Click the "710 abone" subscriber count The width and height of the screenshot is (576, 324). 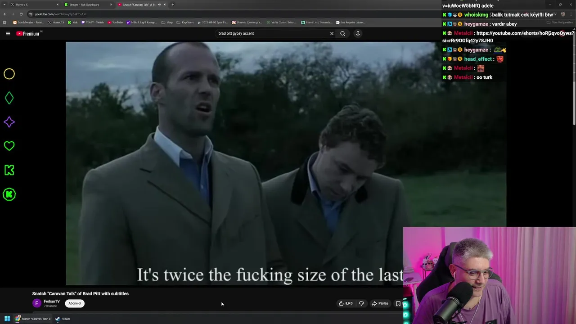click(x=50, y=306)
